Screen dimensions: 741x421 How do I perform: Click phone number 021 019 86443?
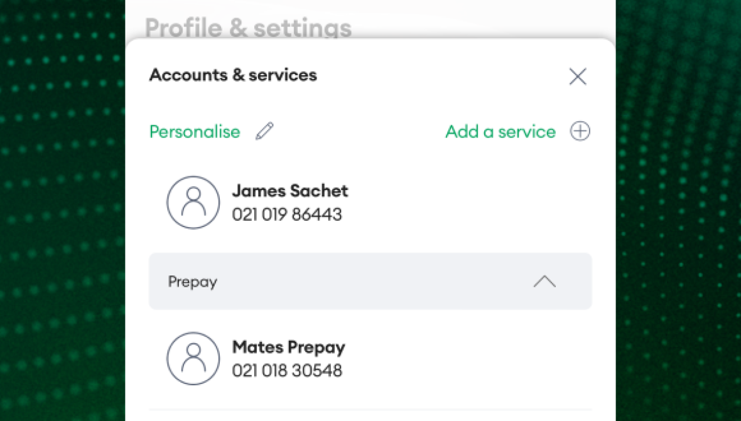point(286,215)
